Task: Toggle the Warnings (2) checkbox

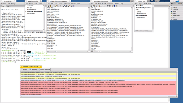Action: point(30,70)
